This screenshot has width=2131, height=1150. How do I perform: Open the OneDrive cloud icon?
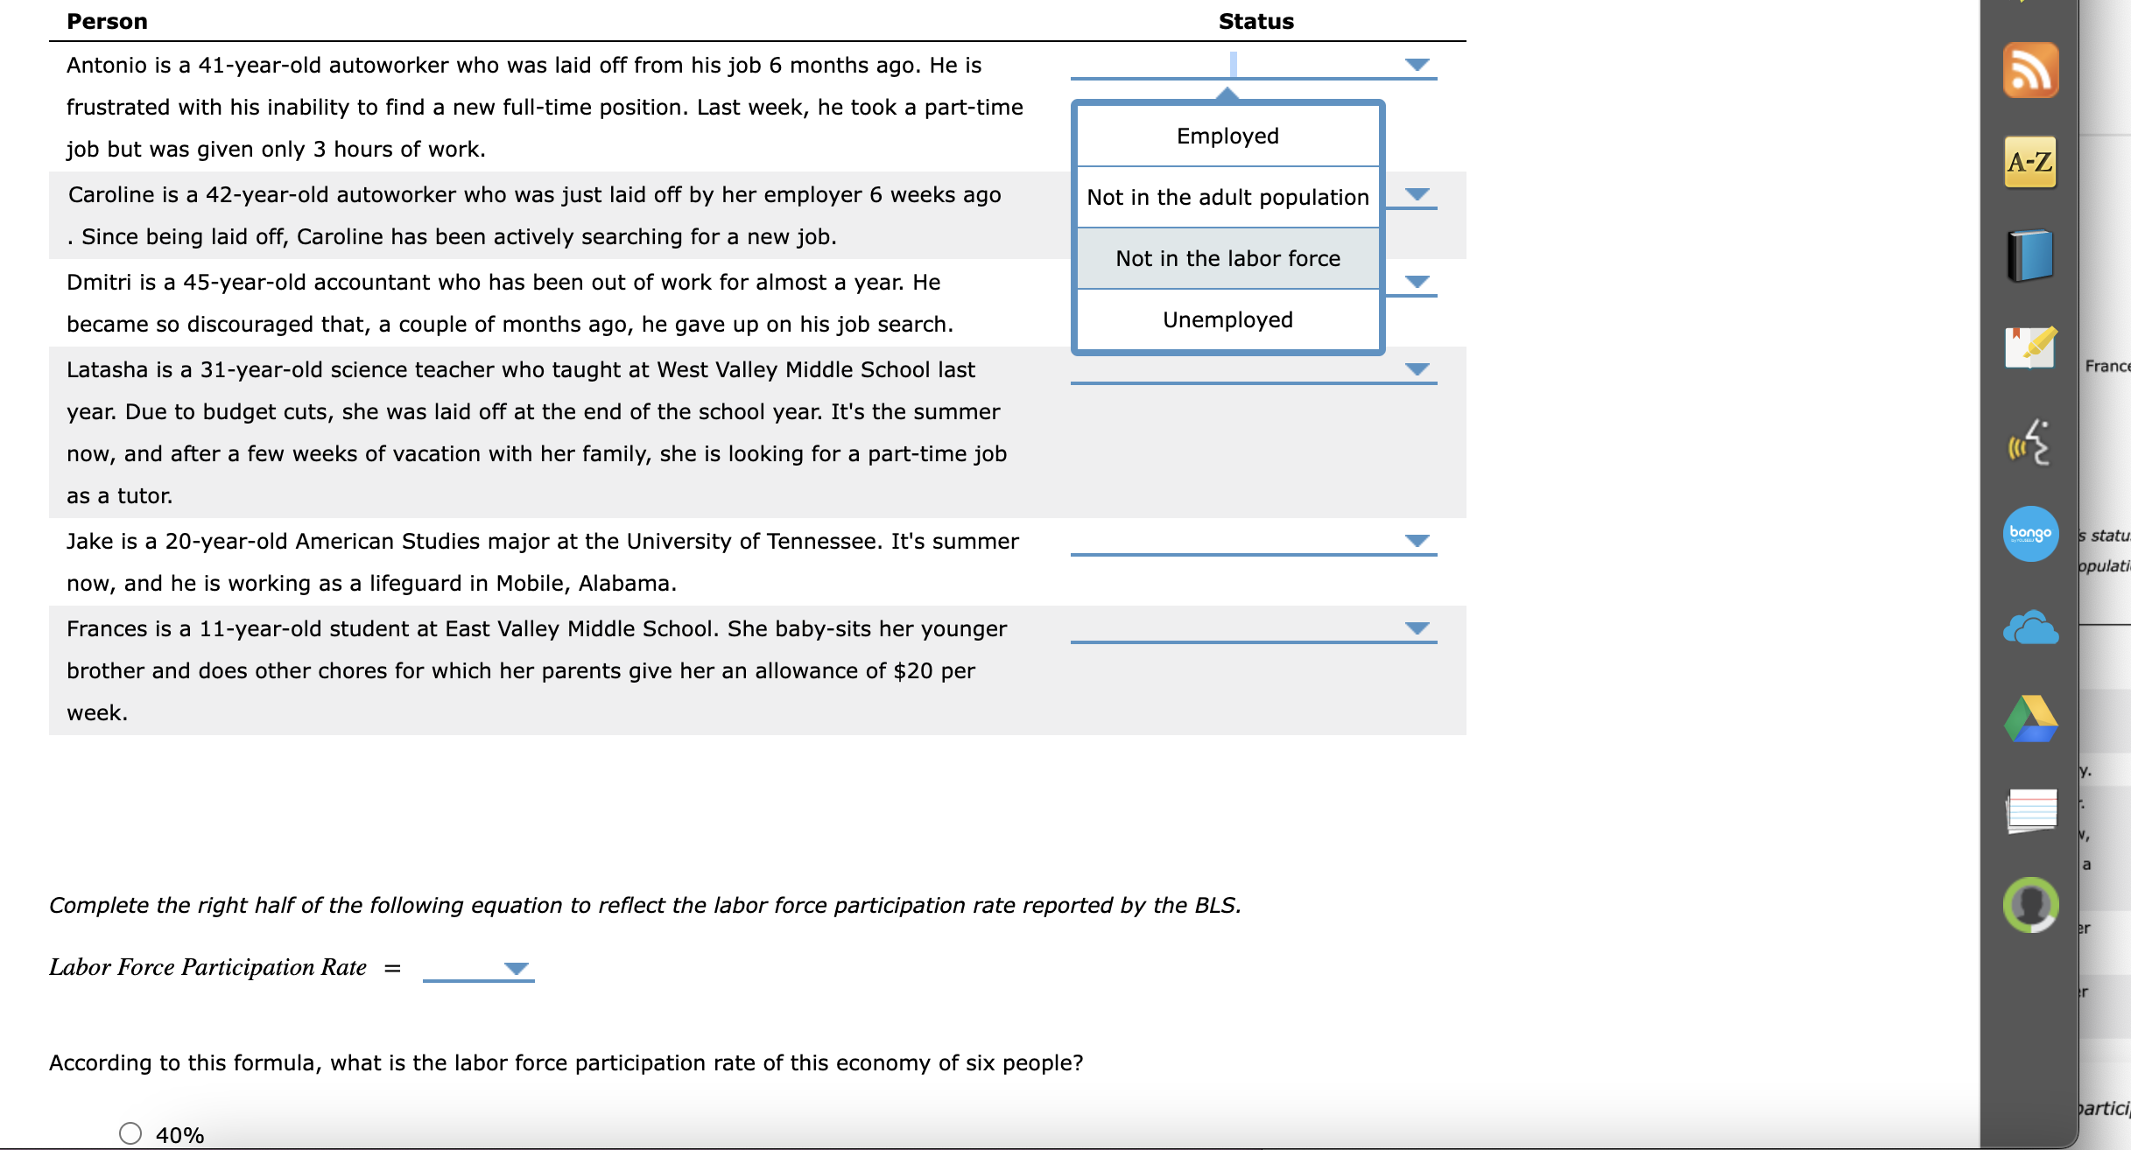2031,626
